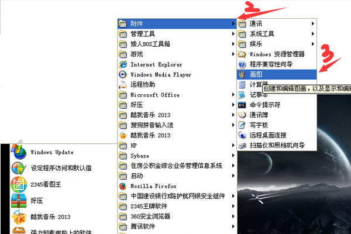This screenshot has height=234, width=351.
Task: Open the 附件 menu entry
Action: (x=177, y=23)
